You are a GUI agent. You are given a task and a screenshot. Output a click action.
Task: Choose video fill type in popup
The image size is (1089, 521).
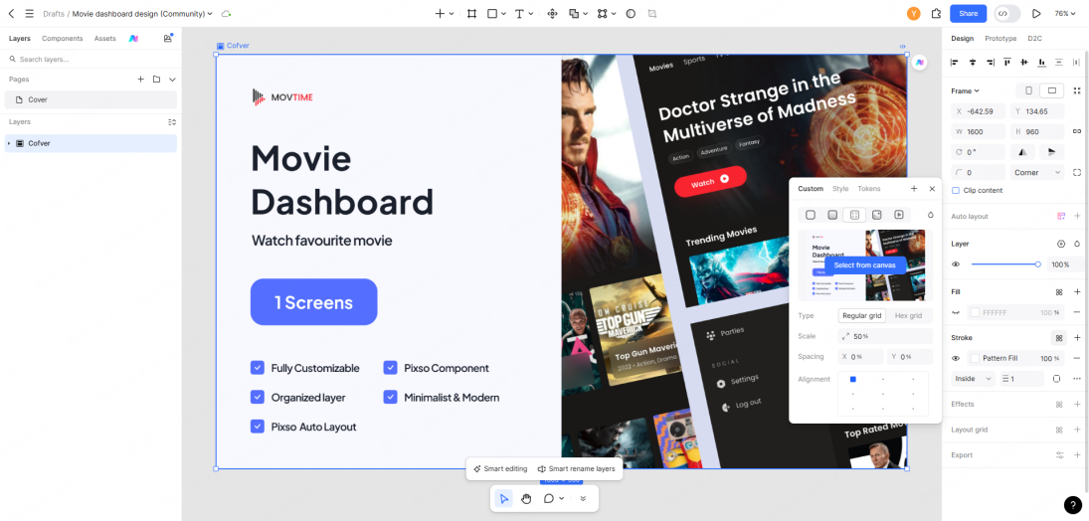(x=899, y=215)
